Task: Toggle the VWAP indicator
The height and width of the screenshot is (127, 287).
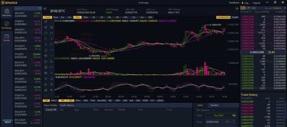Action: [160, 100]
